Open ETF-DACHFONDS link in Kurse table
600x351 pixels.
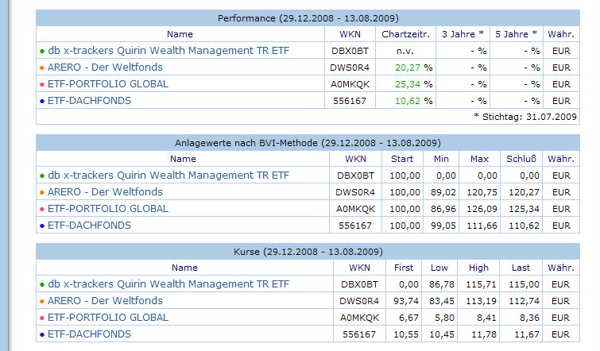89,334
